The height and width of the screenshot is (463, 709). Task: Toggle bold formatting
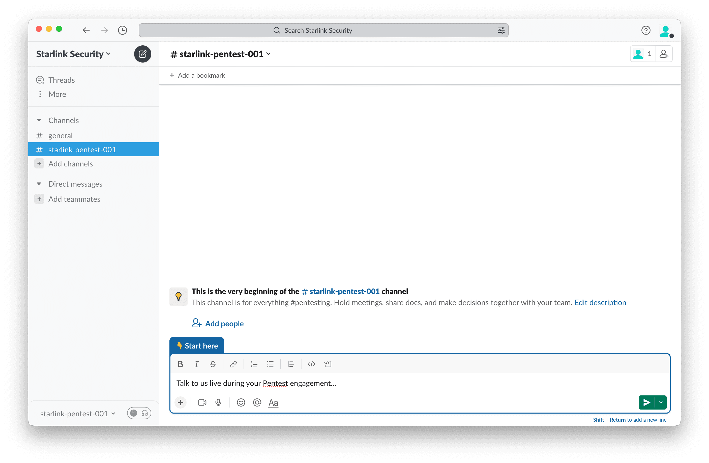180,364
